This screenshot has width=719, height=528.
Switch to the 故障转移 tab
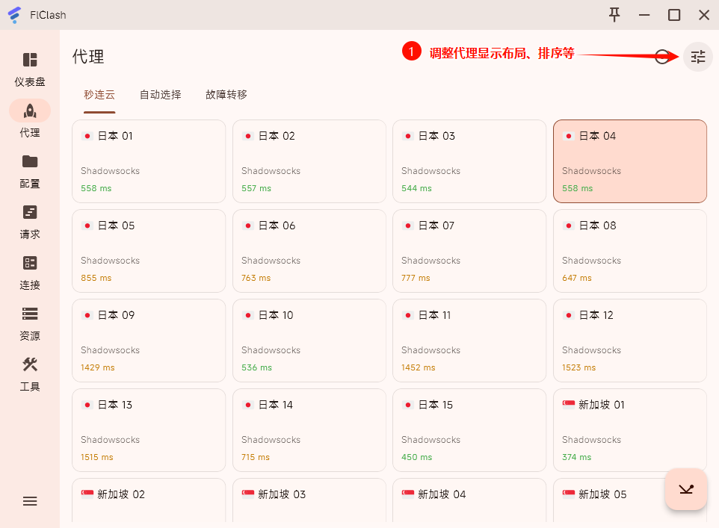point(226,95)
